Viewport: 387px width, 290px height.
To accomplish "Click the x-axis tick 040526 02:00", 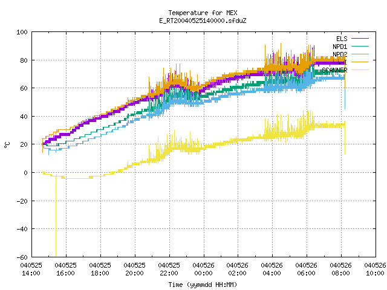I will click(x=238, y=269).
